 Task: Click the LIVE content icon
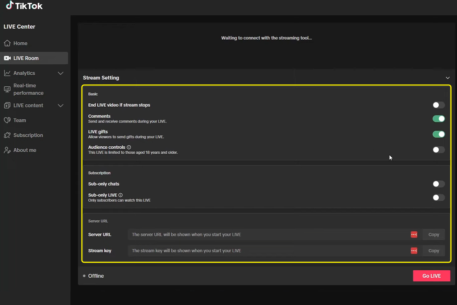pos(7,106)
